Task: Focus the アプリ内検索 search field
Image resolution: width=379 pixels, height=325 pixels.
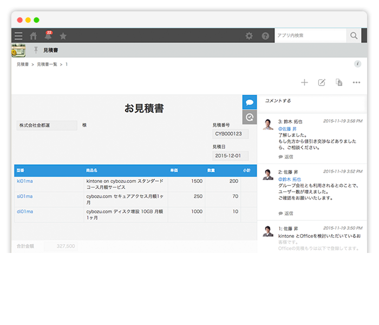Action: click(x=311, y=36)
